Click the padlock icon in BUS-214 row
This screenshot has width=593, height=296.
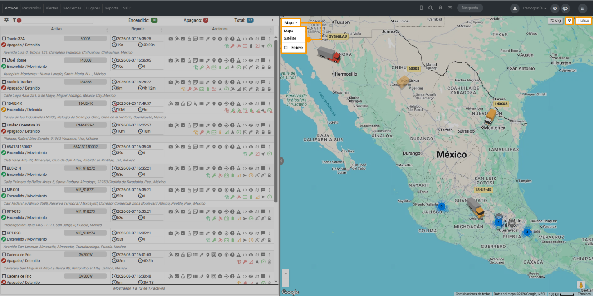[x=189, y=168]
